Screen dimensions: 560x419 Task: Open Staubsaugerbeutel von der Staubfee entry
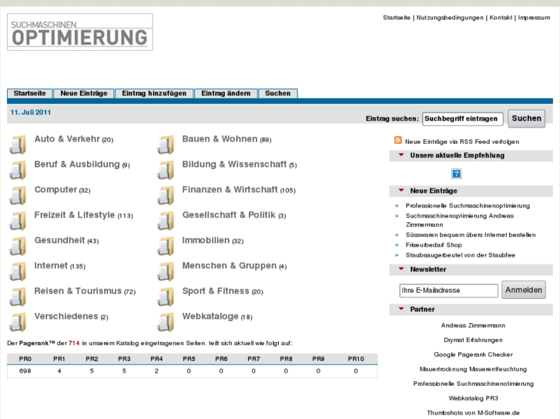[460, 255]
